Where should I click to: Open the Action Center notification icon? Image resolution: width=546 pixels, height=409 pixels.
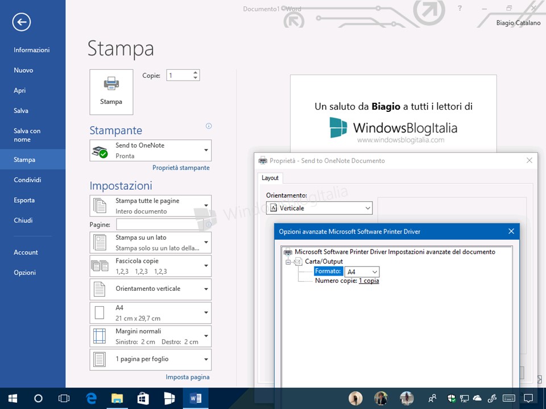(x=528, y=398)
